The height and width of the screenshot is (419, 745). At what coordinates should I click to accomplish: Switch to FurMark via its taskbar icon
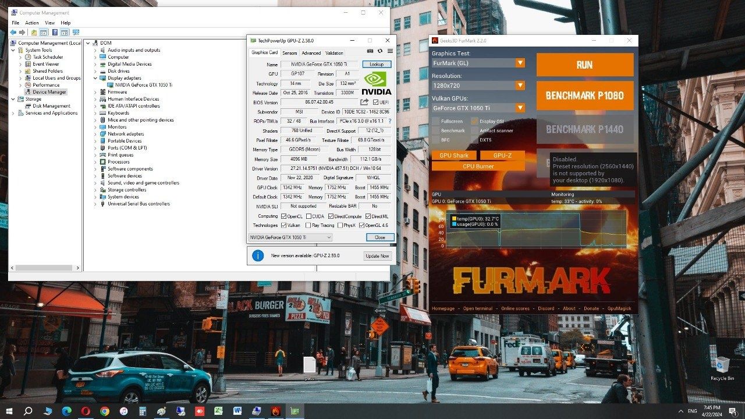click(x=275, y=411)
